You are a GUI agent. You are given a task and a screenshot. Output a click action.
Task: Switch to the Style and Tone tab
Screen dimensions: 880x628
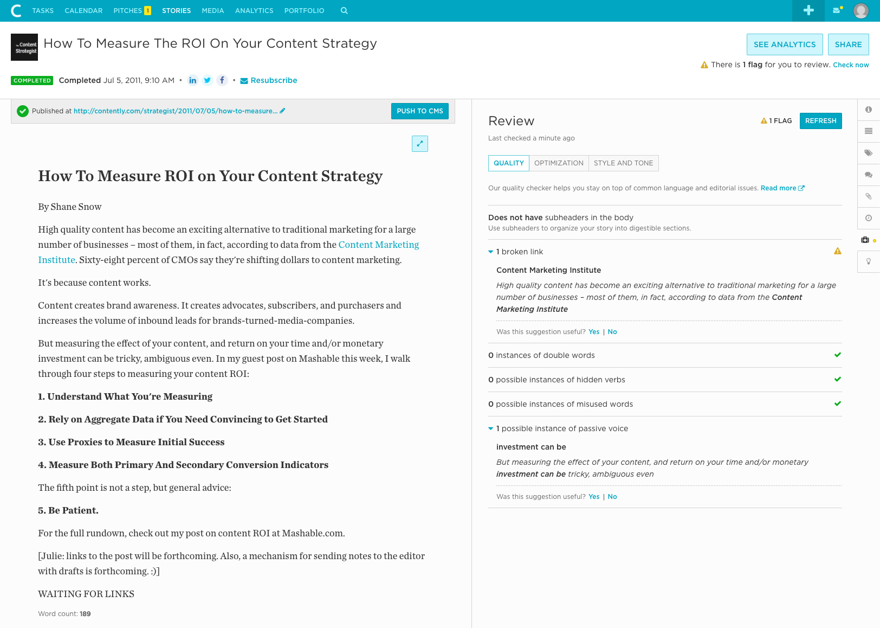click(x=623, y=163)
